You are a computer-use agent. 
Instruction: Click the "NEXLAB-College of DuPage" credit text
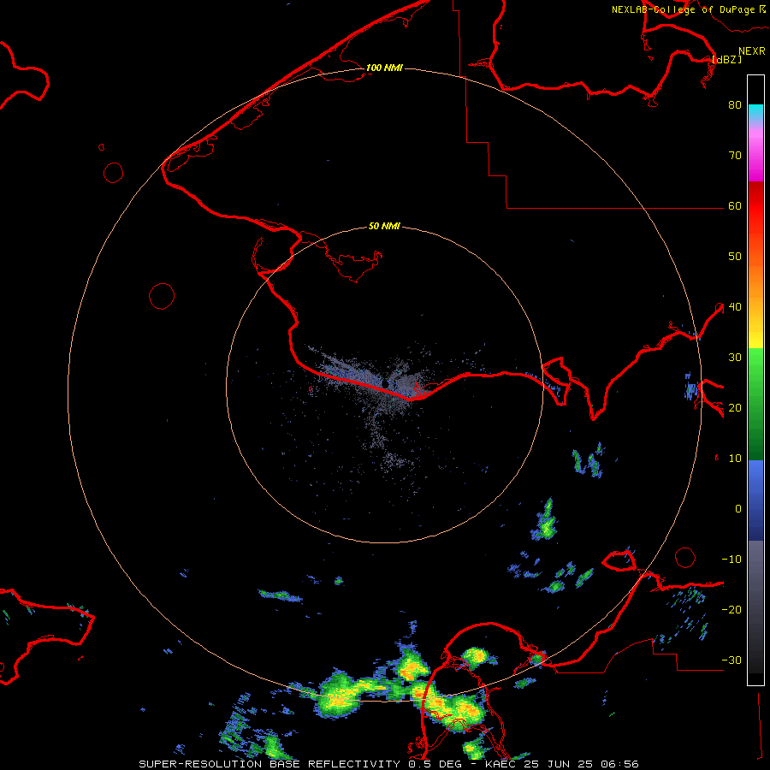point(683,9)
